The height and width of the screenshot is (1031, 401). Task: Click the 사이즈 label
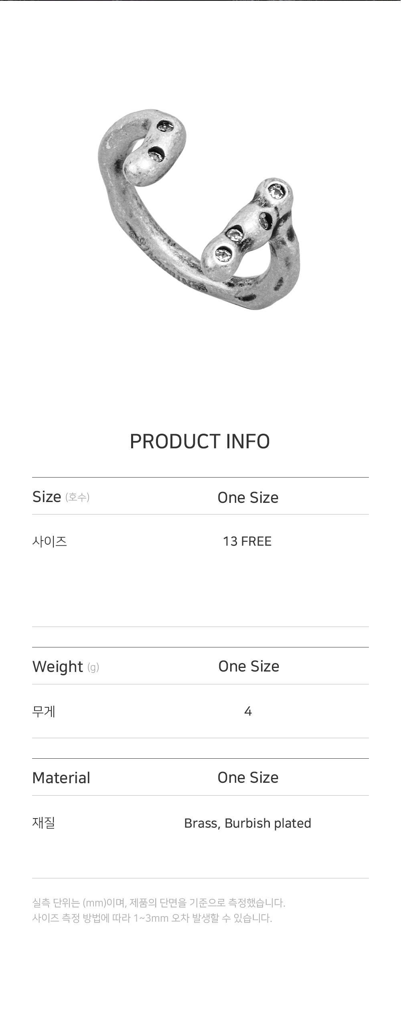49,541
